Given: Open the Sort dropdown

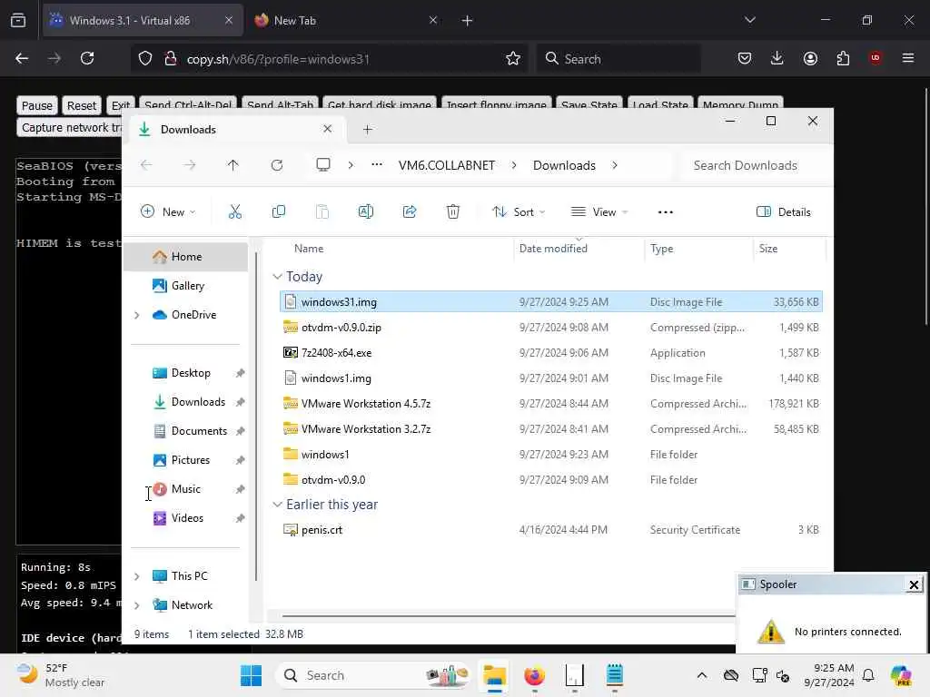Looking at the screenshot, I should tap(519, 211).
